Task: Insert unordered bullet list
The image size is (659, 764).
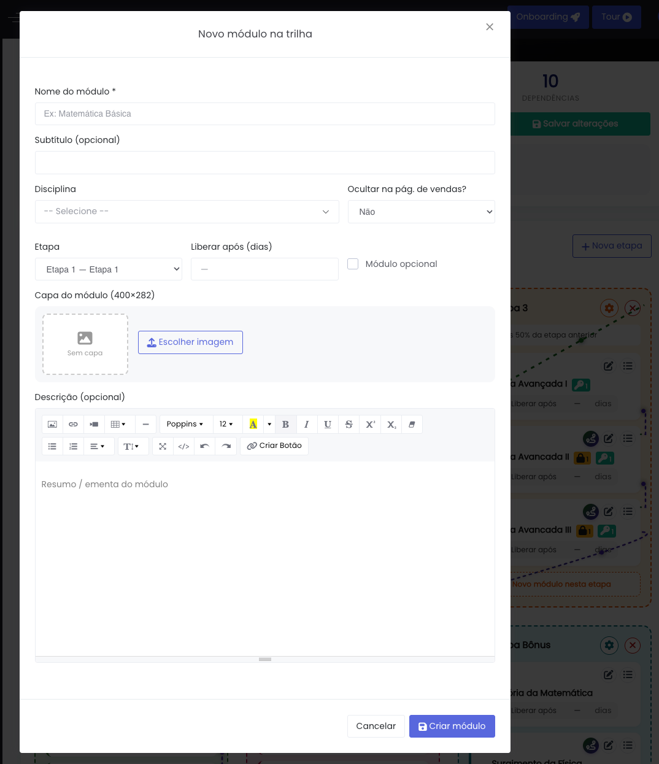Action: pos(52,446)
